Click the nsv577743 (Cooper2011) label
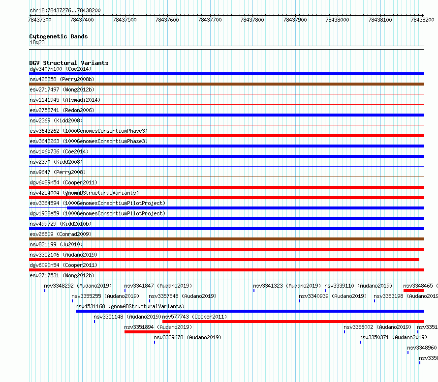 [195, 317]
